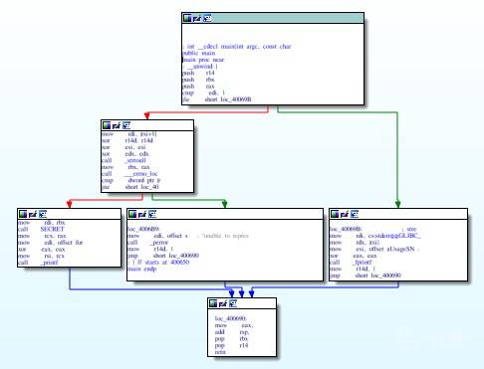Click the 'loc_40069B:' label
Screen dimensions: 484x369
pos(346,229)
